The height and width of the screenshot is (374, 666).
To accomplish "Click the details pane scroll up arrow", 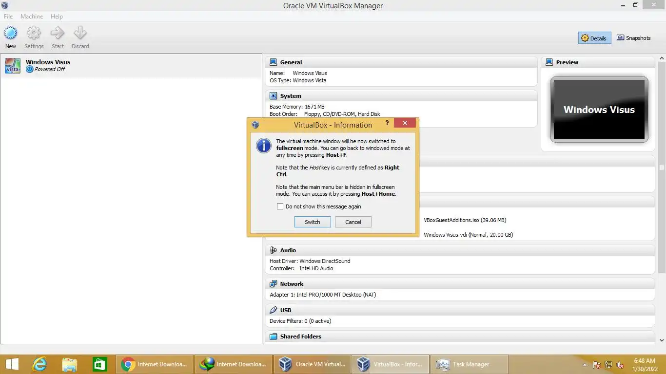I will (662, 58).
